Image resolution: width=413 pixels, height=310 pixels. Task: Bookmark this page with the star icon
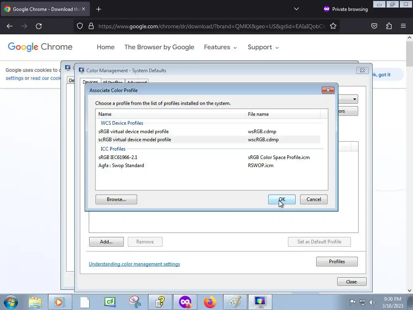pyautogui.click(x=333, y=26)
